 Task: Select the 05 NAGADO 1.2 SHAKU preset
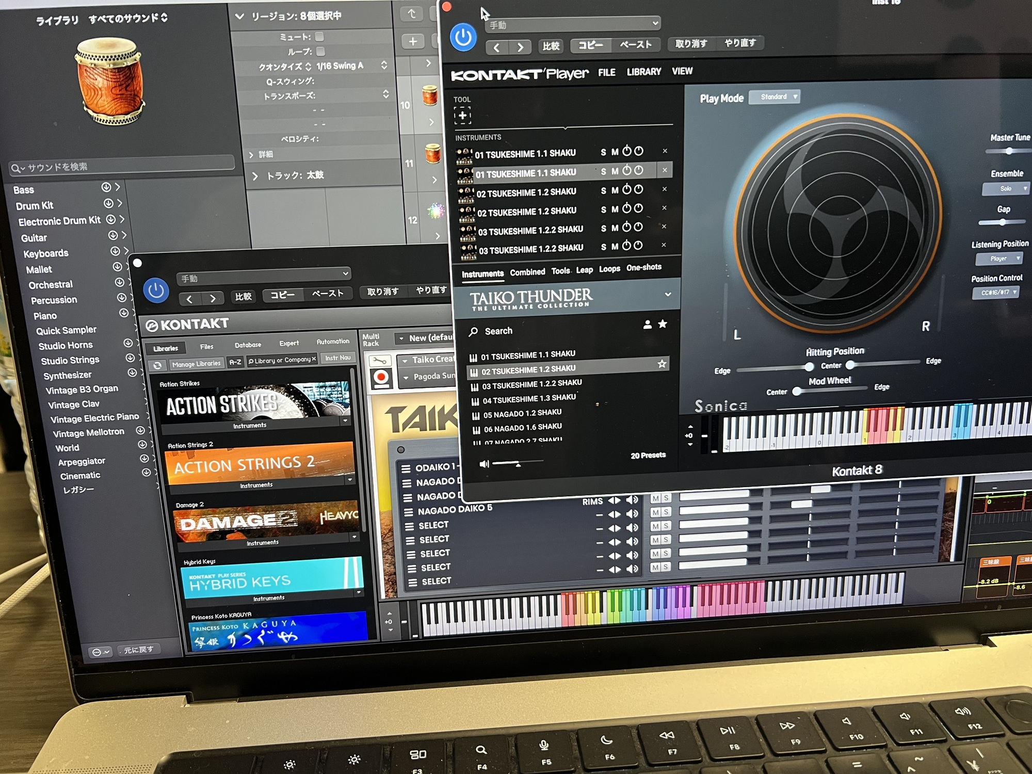(x=522, y=414)
